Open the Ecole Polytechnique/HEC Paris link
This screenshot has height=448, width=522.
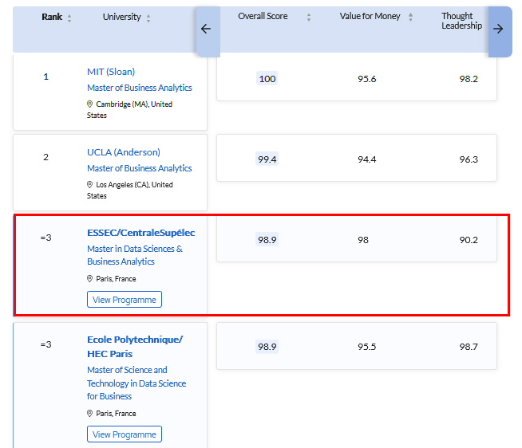[135, 347]
